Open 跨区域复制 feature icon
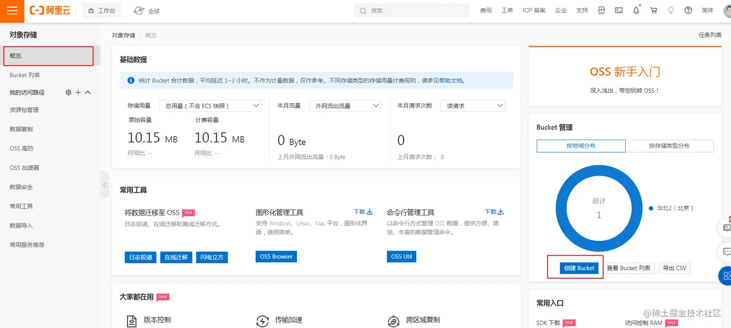731x328 pixels. tap(394, 321)
